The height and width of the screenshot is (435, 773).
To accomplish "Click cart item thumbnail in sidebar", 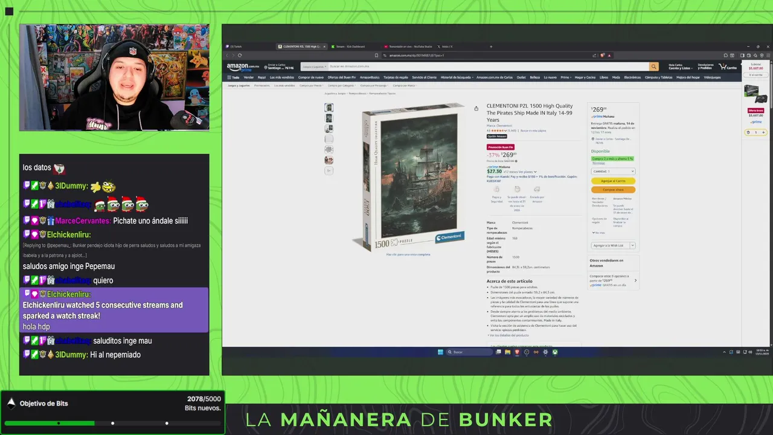I will tap(755, 95).
